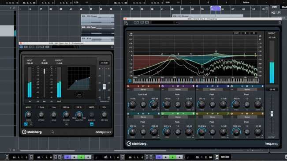Viewport: 287px width, 161px height.
Task: Toggle band 1 power in Frequency EQ
Action: 128,86
